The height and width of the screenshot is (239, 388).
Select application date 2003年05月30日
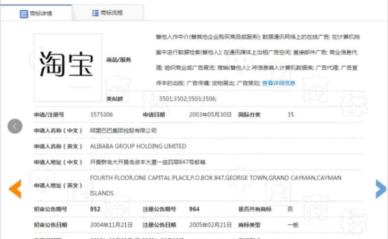coord(210,115)
